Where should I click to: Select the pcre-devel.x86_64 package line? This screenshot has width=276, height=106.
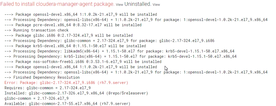[x=73, y=25]
